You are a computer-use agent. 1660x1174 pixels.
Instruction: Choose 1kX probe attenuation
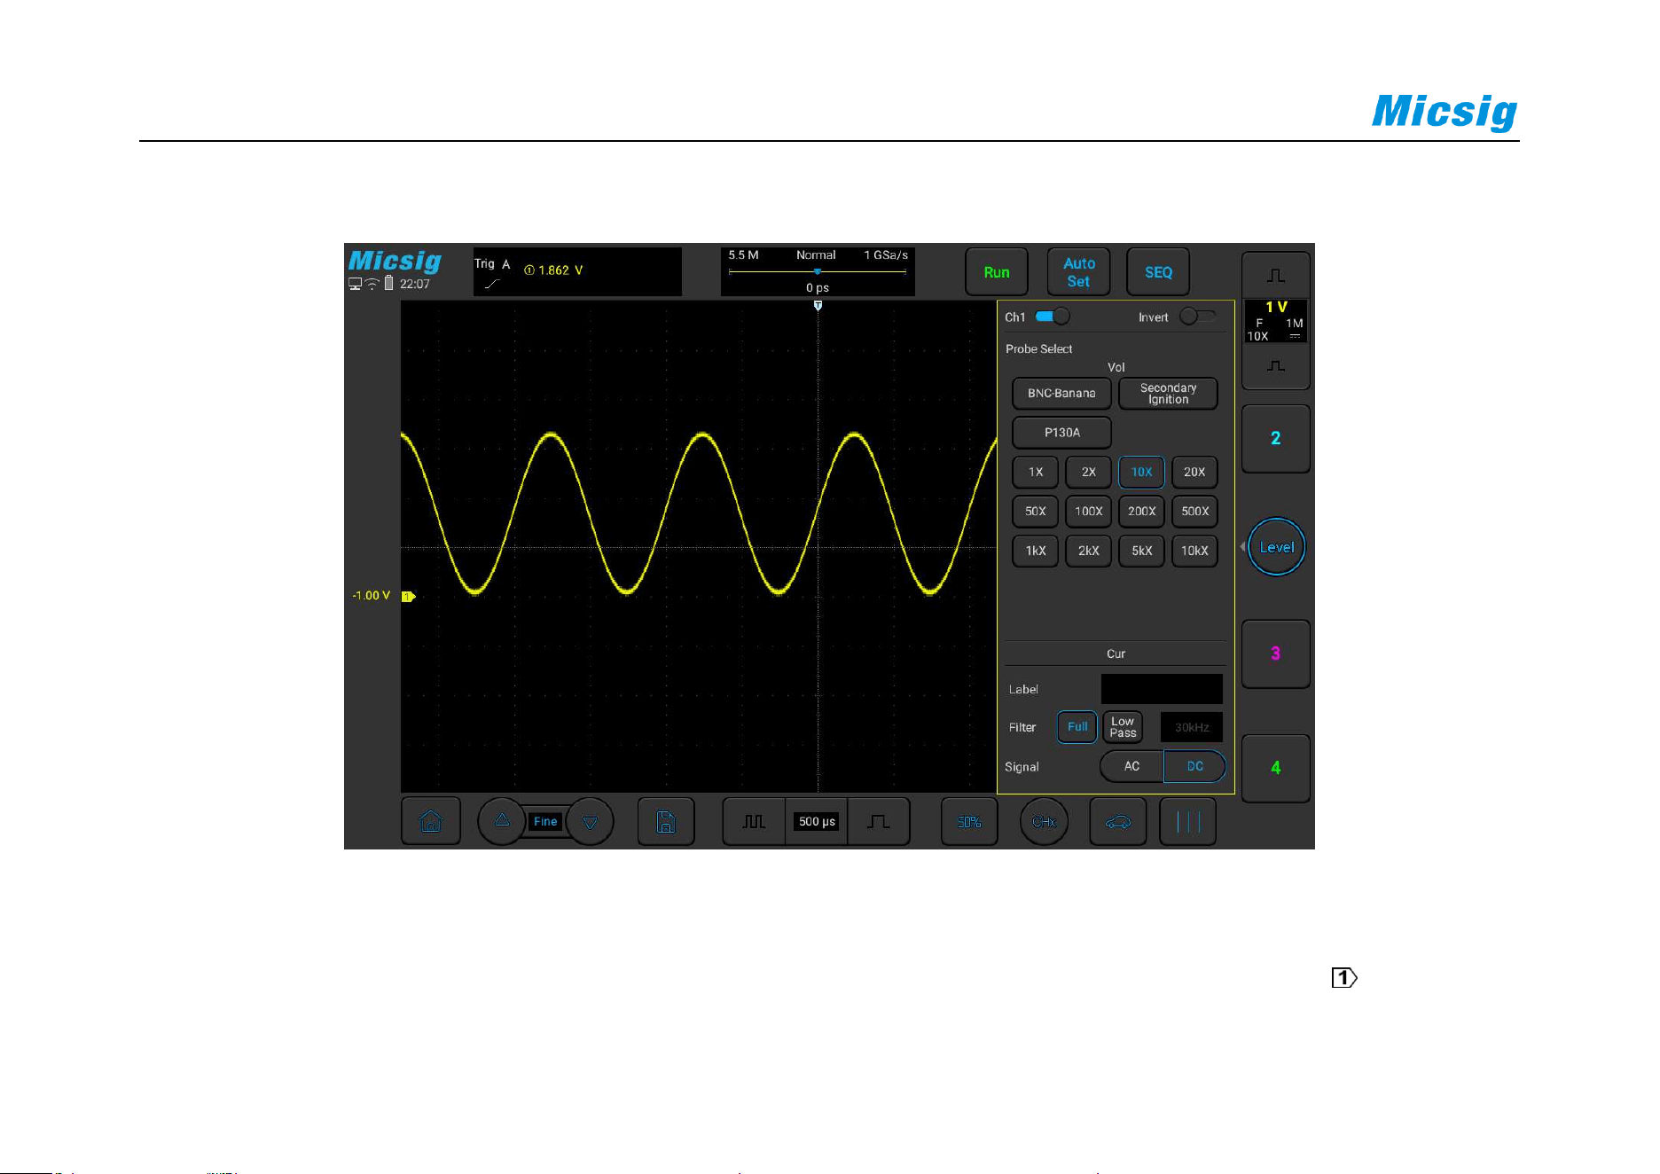(x=1036, y=551)
